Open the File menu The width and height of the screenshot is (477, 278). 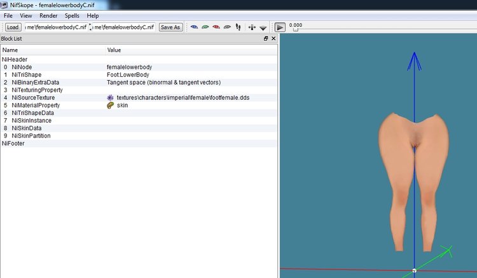tap(8, 15)
